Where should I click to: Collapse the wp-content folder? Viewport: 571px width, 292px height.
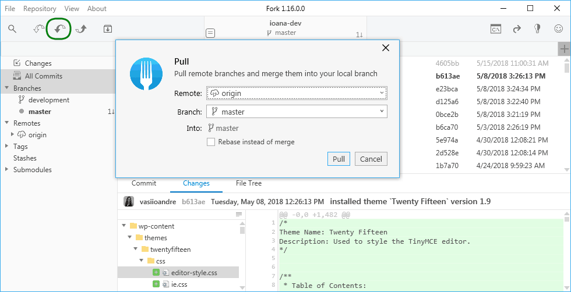pos(124,226)
